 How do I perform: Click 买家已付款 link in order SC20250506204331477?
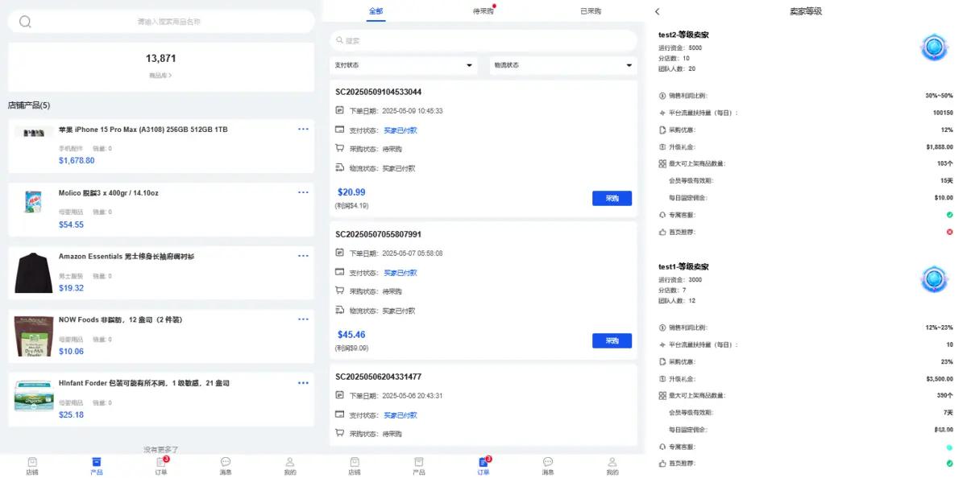click(x=400, y=415)
